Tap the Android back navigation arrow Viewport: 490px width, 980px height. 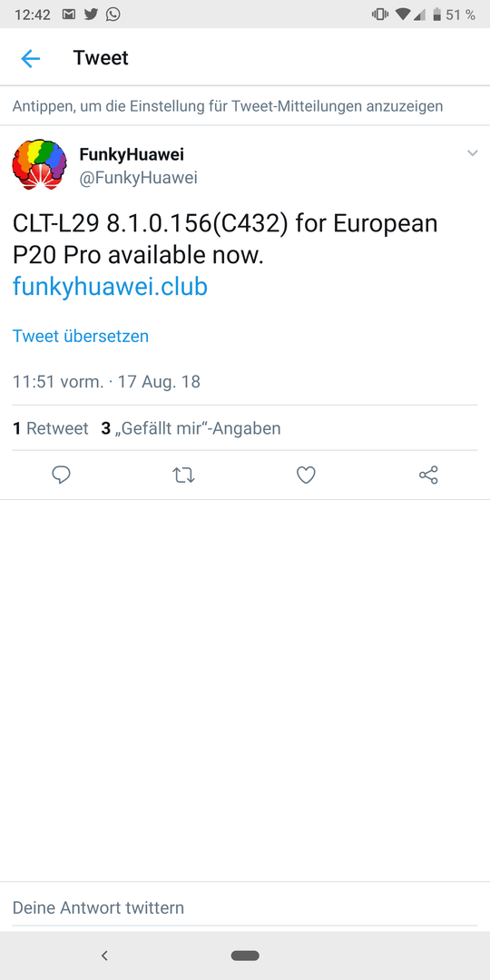coord(104,955)
